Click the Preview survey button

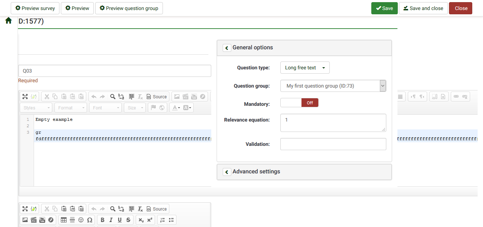point(35,8)
